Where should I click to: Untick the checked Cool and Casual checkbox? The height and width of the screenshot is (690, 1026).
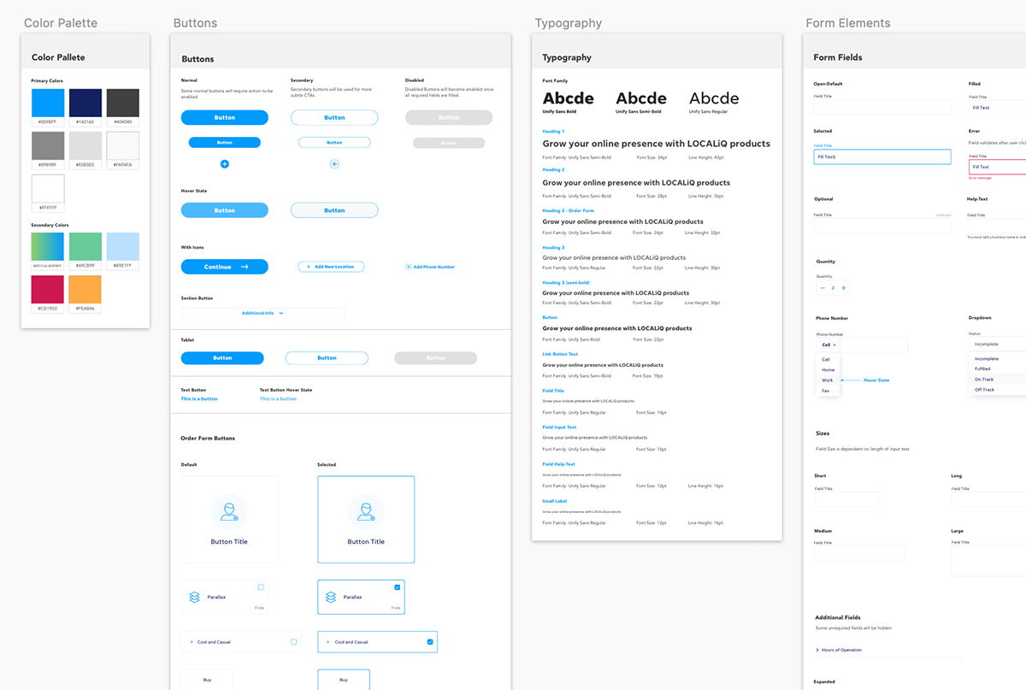(430, 642)
